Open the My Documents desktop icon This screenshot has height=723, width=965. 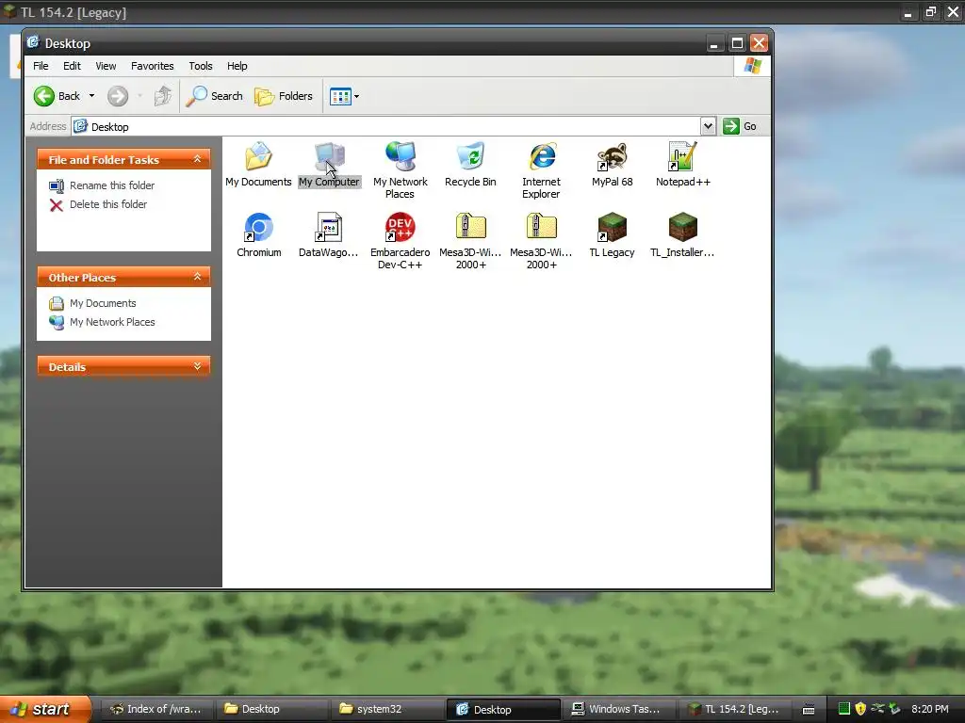pos(258,164)
